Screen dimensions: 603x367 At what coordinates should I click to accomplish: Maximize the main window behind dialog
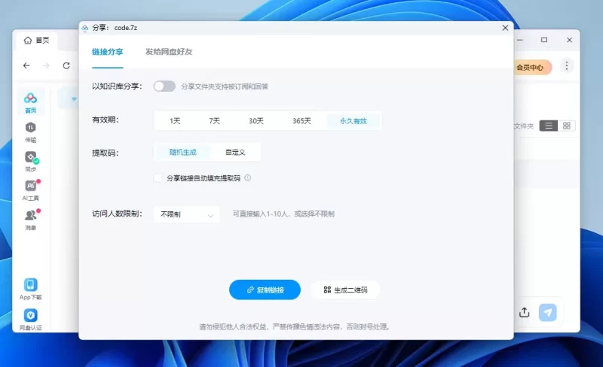pyautogui.click(x=544, y=40)
